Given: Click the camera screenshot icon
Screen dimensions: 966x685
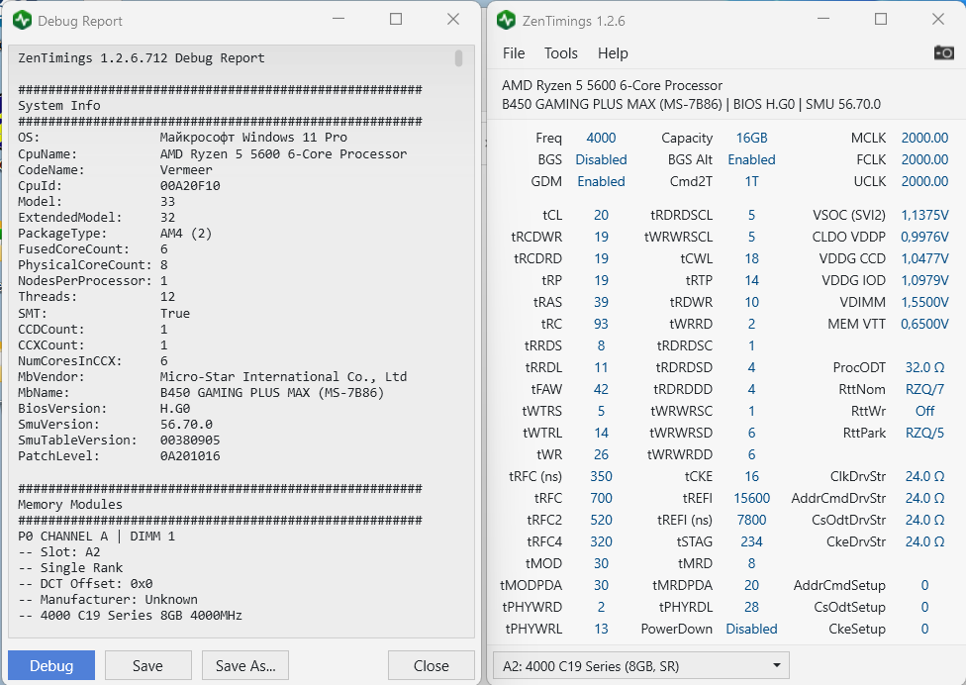Looking at the screenshot, I should [944, 52].
